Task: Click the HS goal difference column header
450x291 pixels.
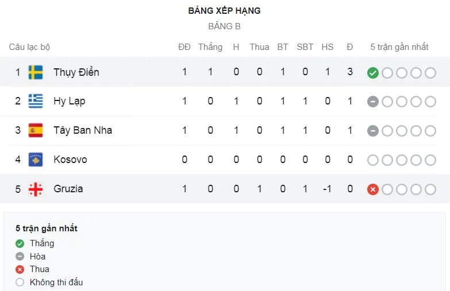Action: coord(328,47)
